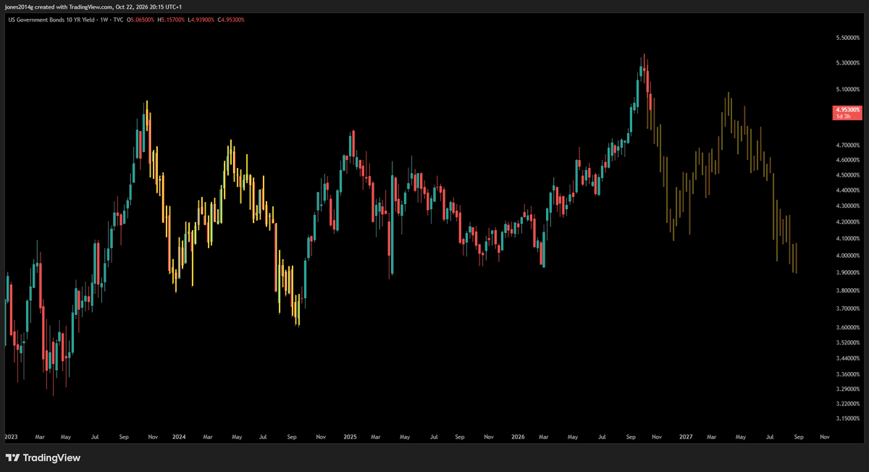
Task: Click the 4.70000% price axis label
Action: 848,146
